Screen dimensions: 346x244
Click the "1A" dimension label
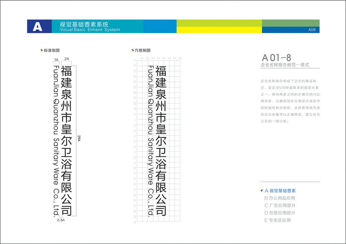coord(56,60)
